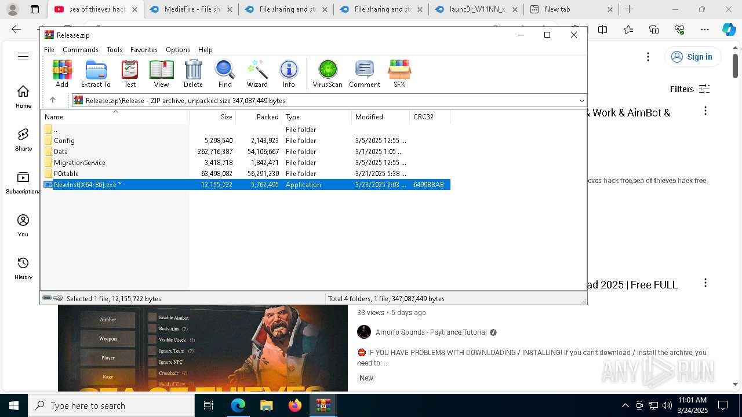Open the Options menu

[x=178, y=50]
